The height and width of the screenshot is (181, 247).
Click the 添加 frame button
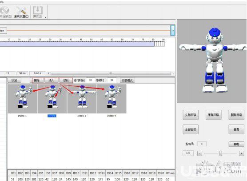tap(14, 80)
